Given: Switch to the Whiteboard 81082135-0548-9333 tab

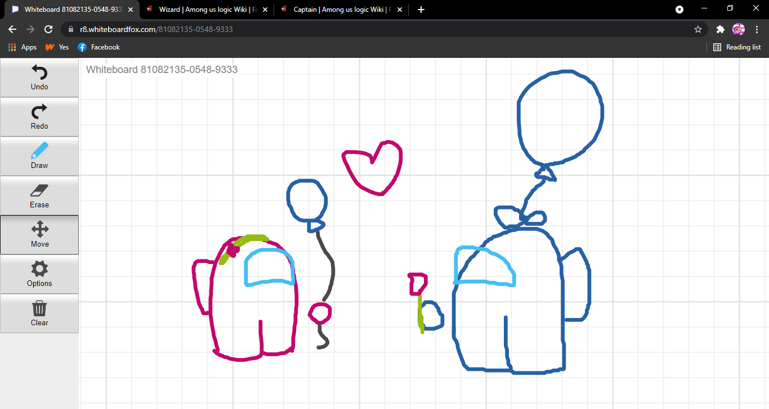Looking at the screenshot, I should [x=71, y=10].
